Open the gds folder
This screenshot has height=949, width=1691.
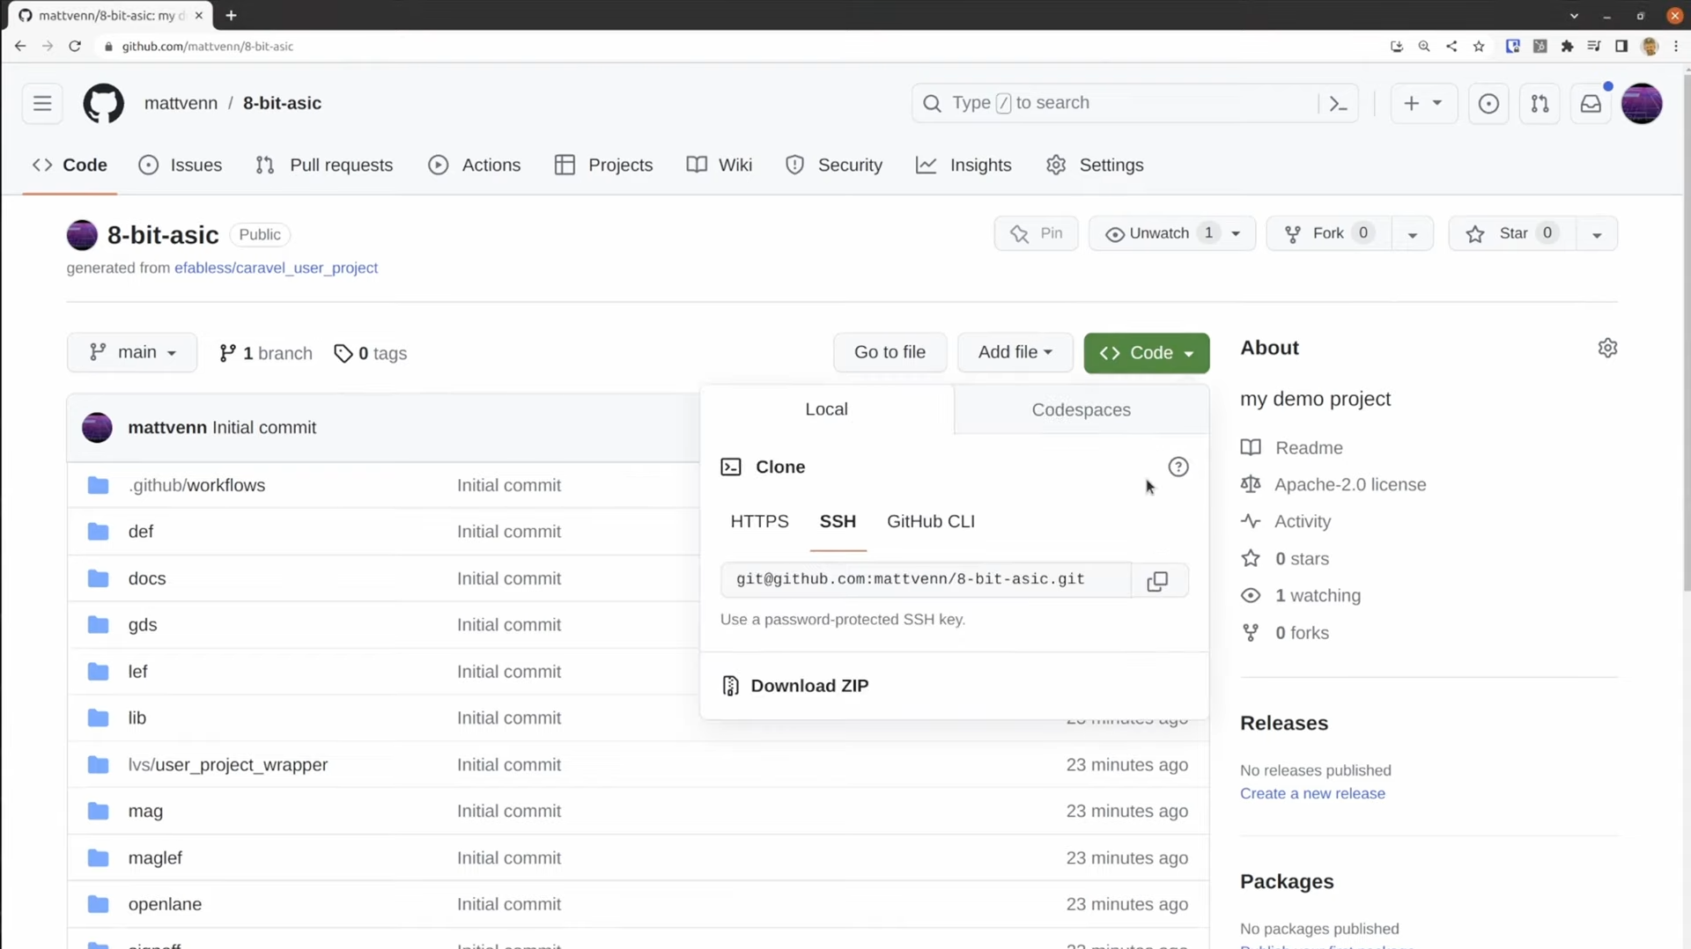[143, 625]
